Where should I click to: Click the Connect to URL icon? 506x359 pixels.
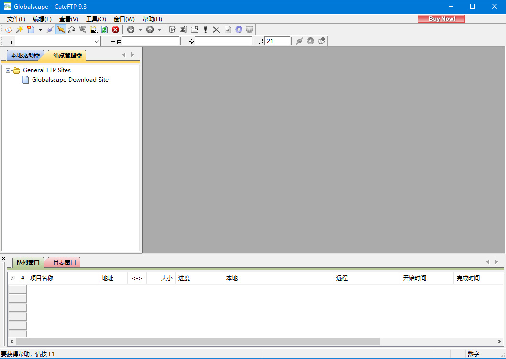94,30
